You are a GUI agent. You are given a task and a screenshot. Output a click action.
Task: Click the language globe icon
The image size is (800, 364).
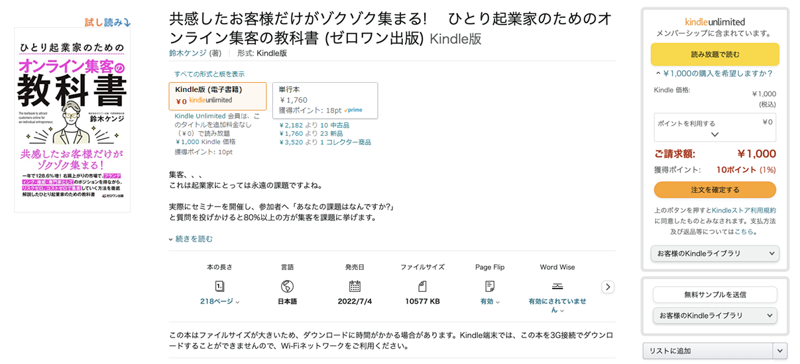pyautogui.click(x=287, y=287)
